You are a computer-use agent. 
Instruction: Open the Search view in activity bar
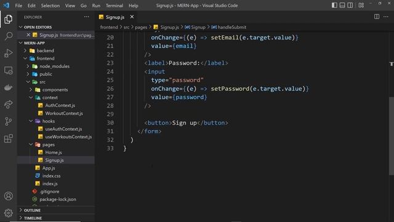click(8, 36)
